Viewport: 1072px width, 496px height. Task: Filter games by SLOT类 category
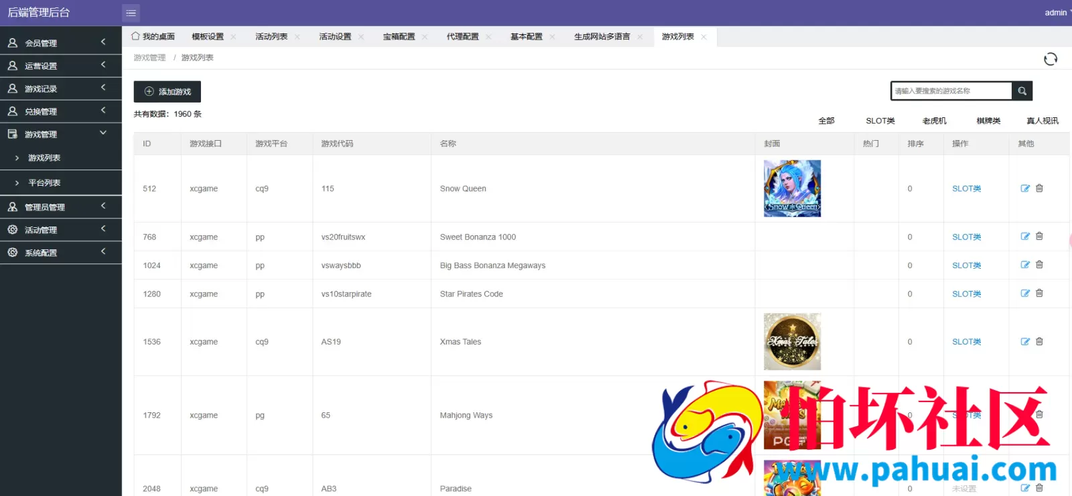pos(880,121)
